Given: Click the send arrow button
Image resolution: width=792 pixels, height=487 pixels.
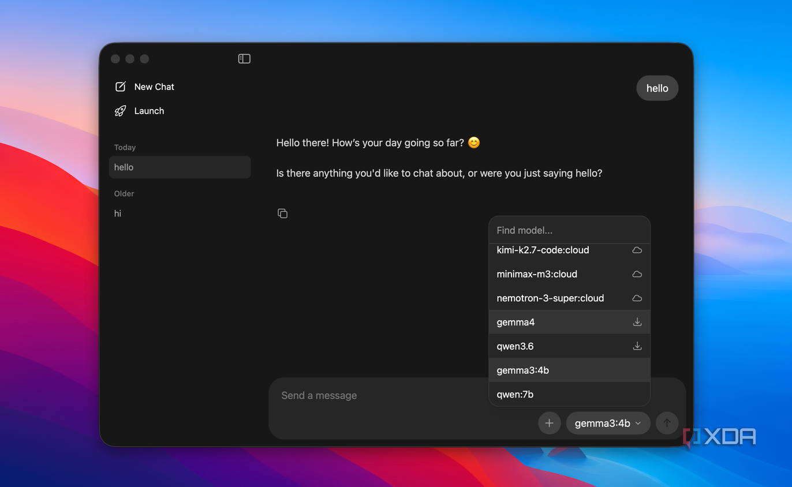Looking at the screenshot, I should (x=667, y=423).
